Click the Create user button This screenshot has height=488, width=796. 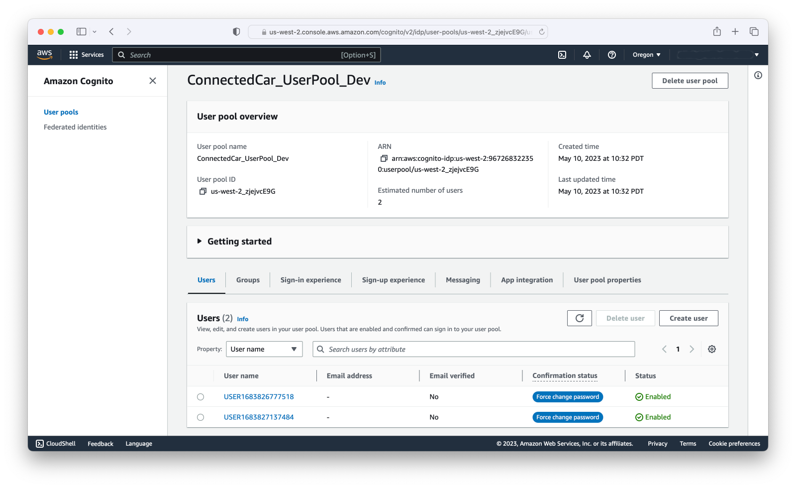(689, 318)
